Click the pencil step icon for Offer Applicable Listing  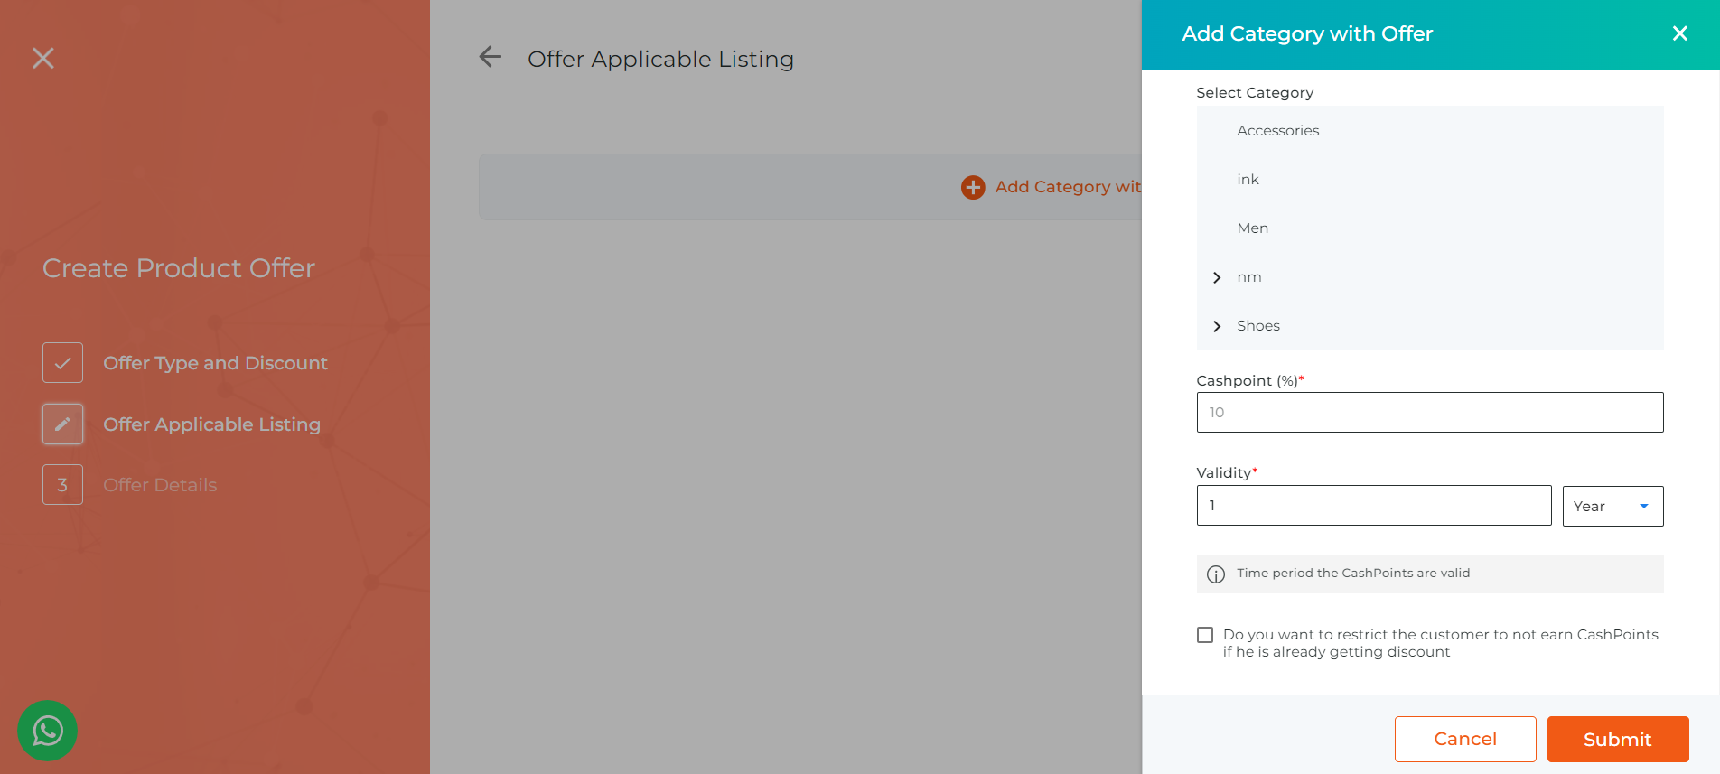[x=62, y=424]
